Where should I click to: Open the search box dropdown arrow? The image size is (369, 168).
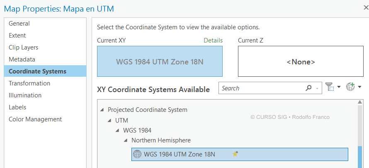click(317, 88)
